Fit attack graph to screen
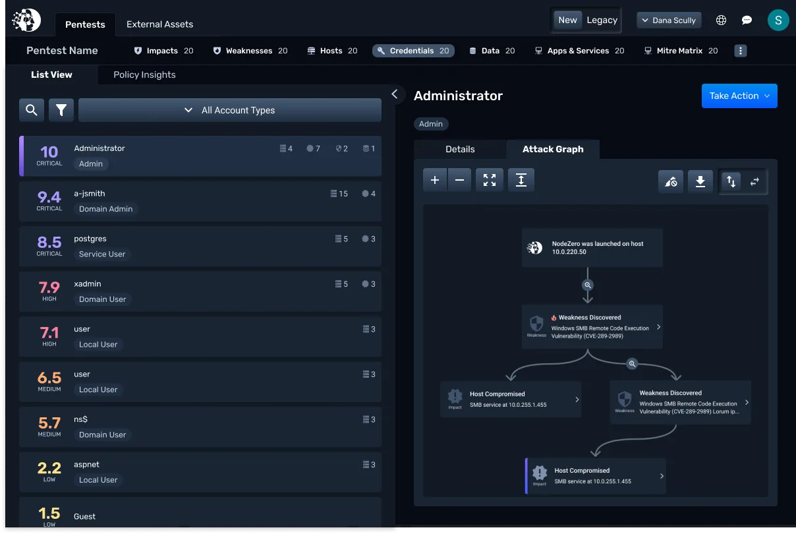 click(490, 180)
